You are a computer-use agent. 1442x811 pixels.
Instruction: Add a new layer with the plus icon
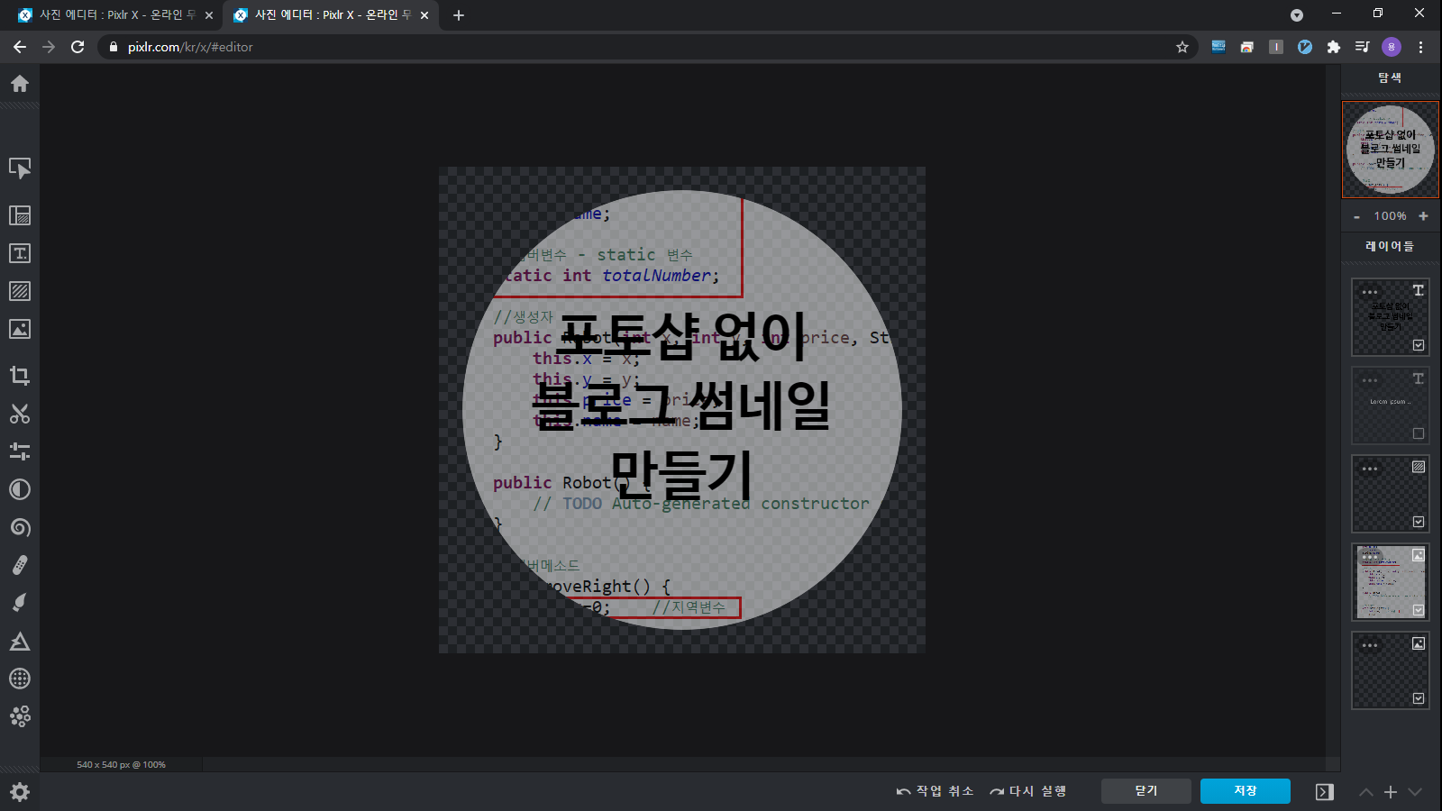pos(1391,792)
